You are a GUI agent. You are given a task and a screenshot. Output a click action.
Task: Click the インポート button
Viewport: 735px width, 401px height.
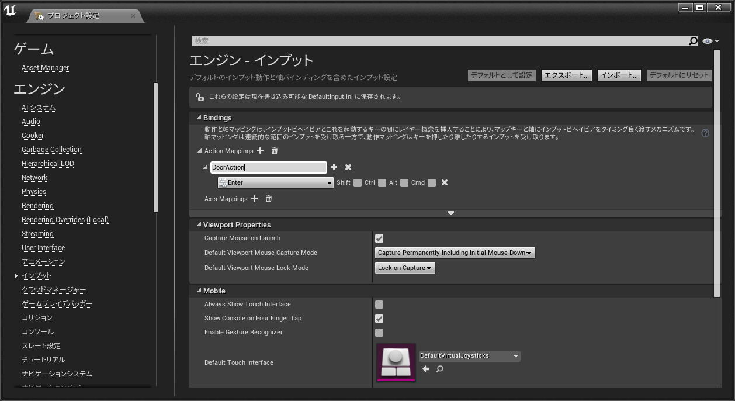[x=619, y=75]
